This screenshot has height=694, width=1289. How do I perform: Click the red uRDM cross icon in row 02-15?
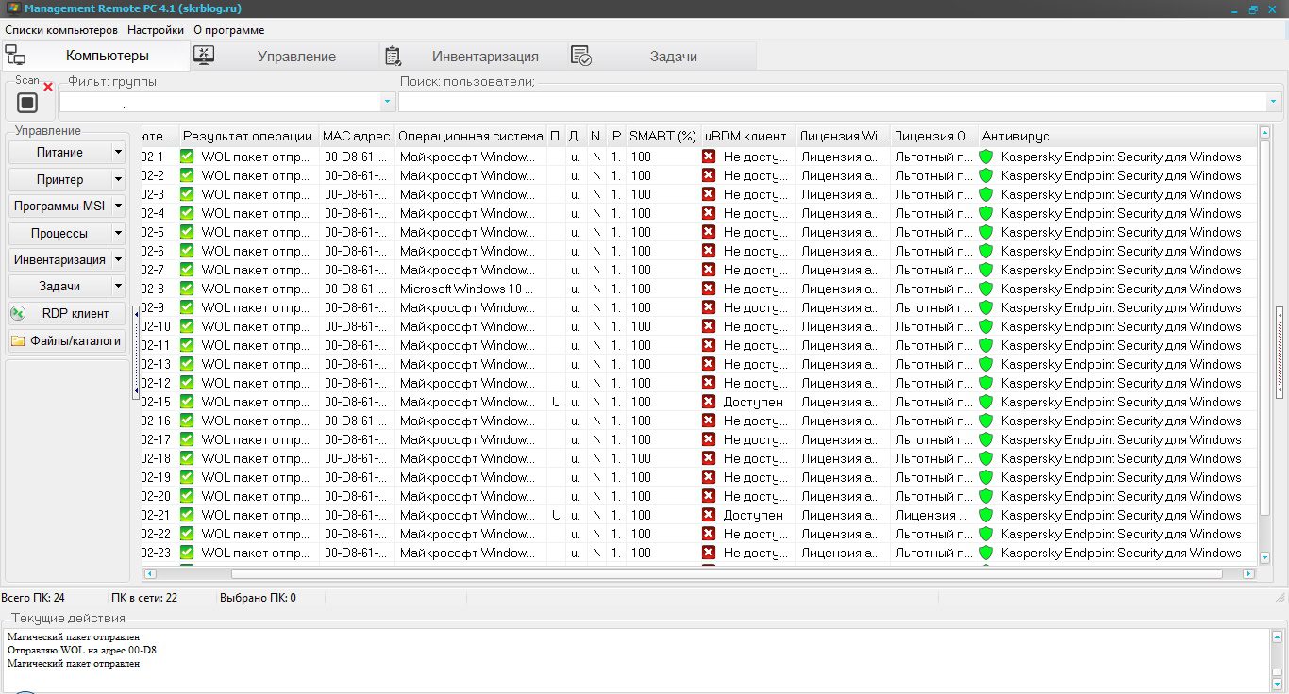(709, 402)
